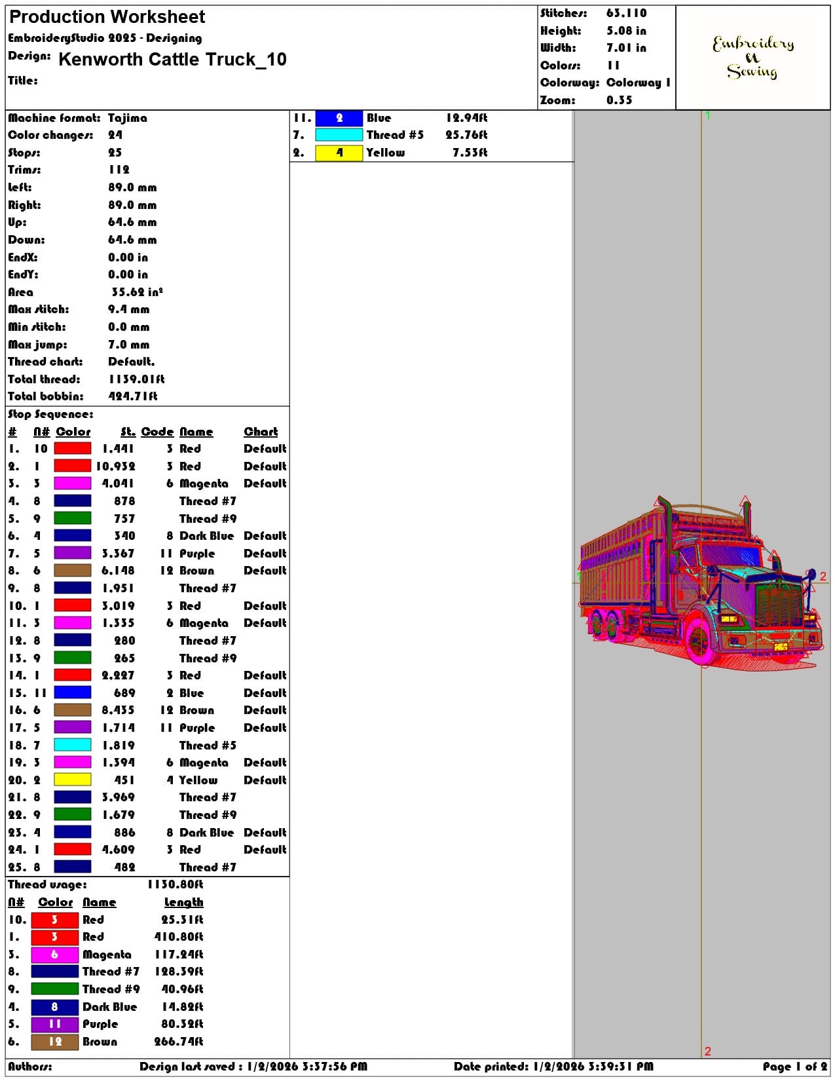Click the green marker 1 atop the preview
The width and height of the screenshot is (835, 1081).
pyautogui.click(x=707, y=115)
